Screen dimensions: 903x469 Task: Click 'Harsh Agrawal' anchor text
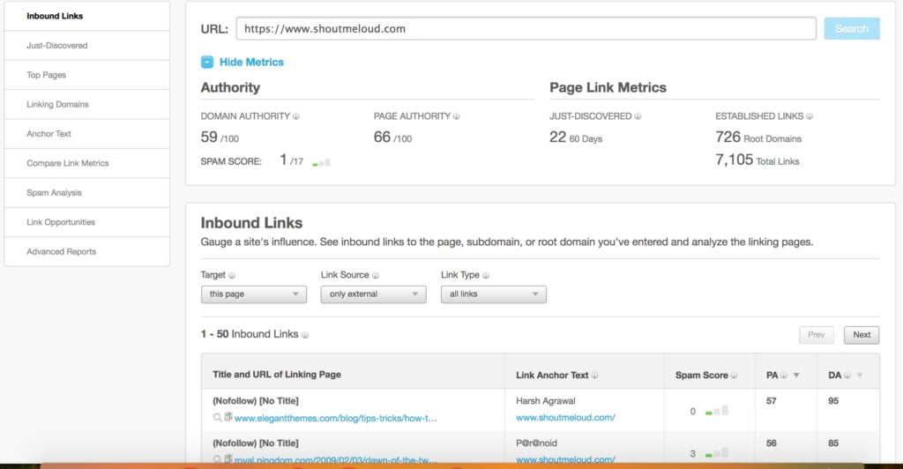click(x=545, y=400)
